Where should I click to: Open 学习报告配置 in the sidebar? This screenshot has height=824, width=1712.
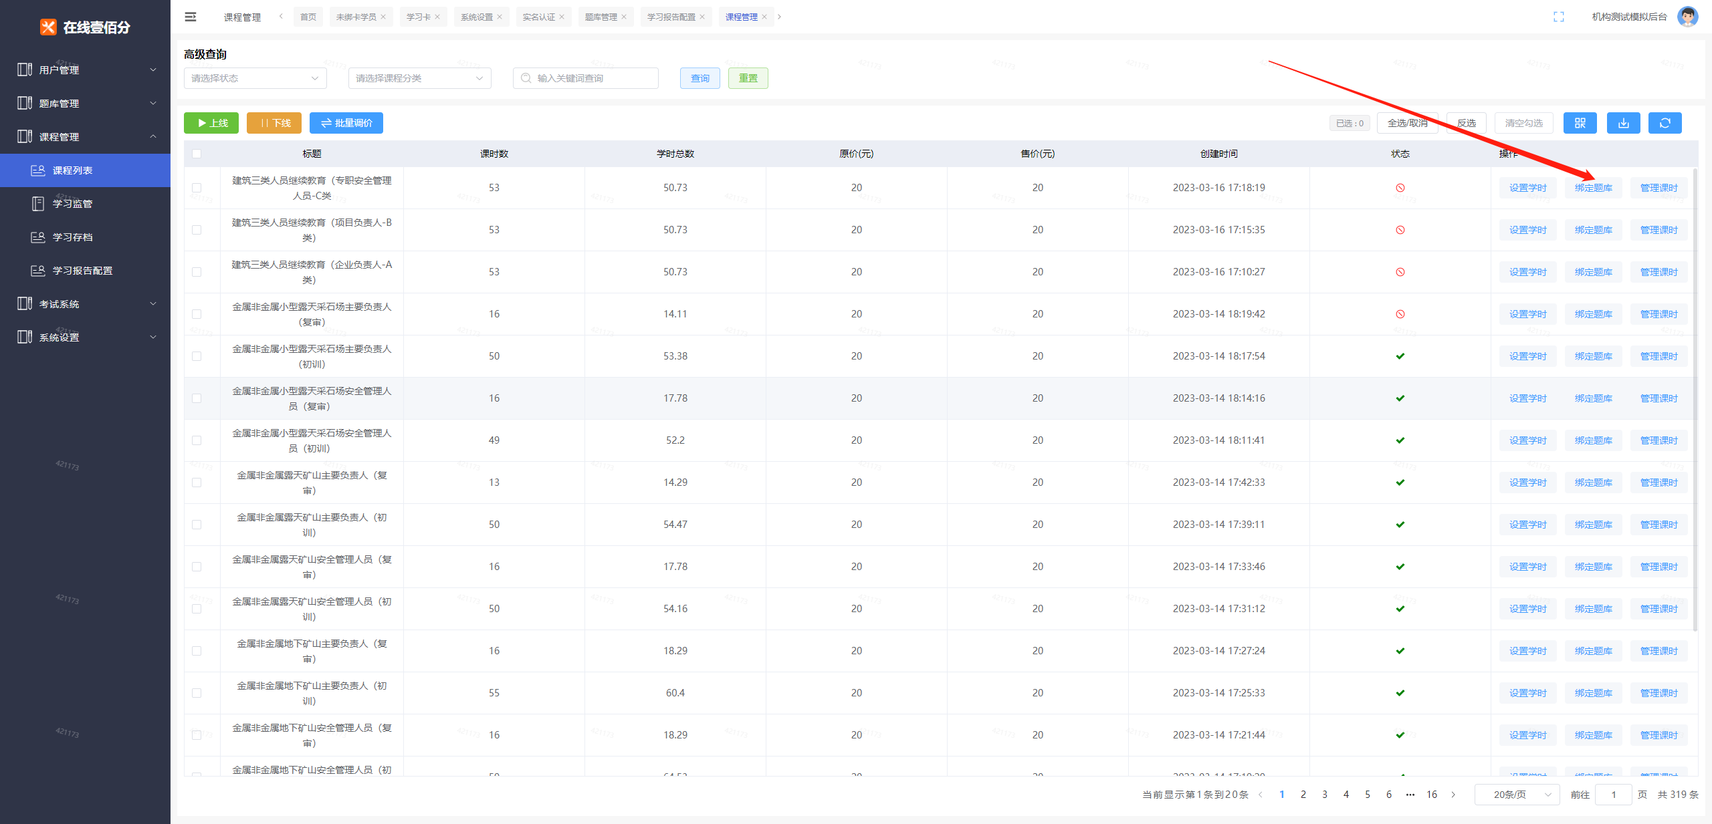click(x=85, y=271)
